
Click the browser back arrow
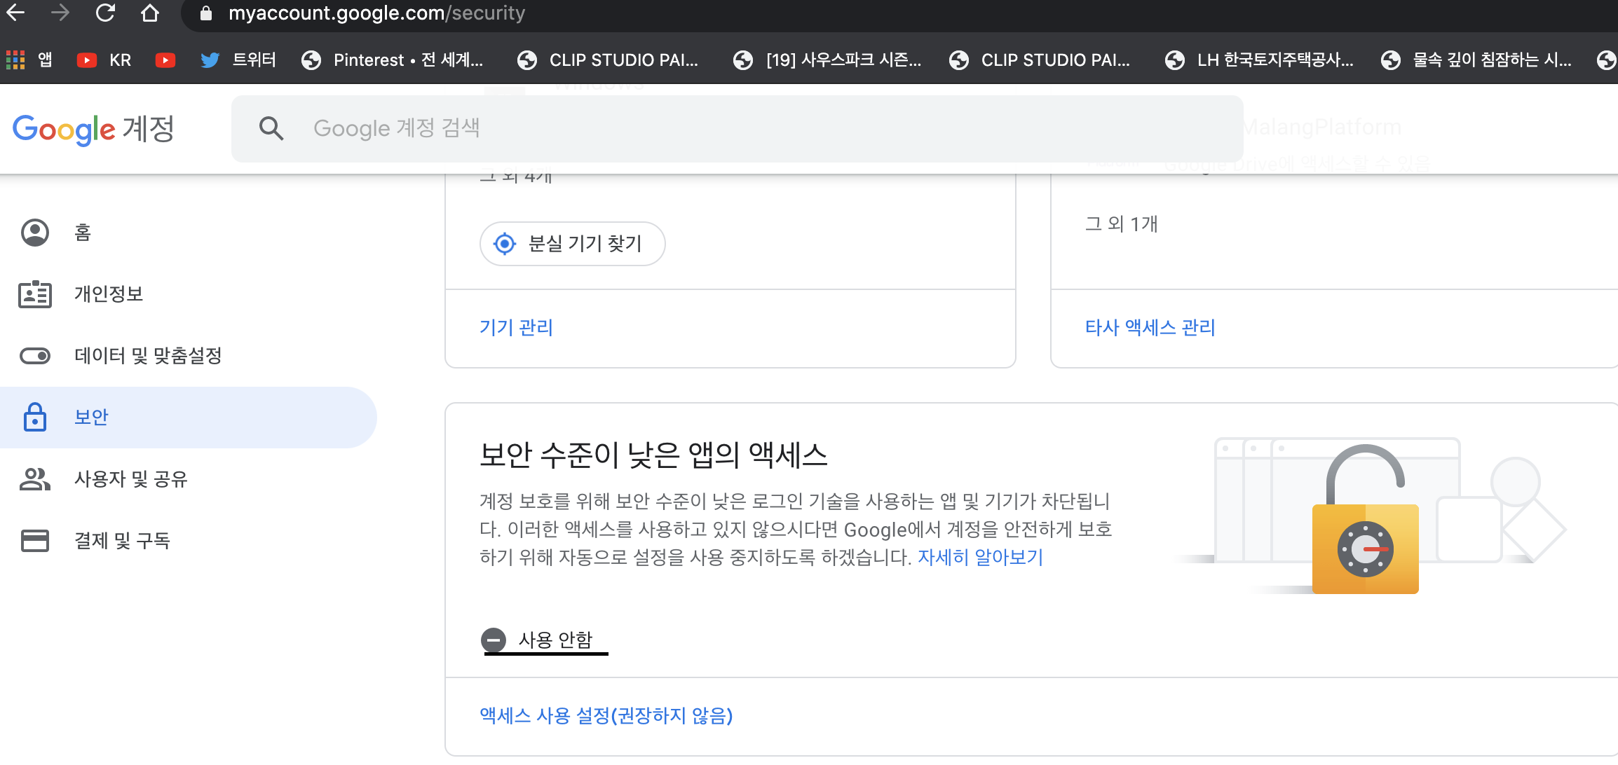coord(15,13)
